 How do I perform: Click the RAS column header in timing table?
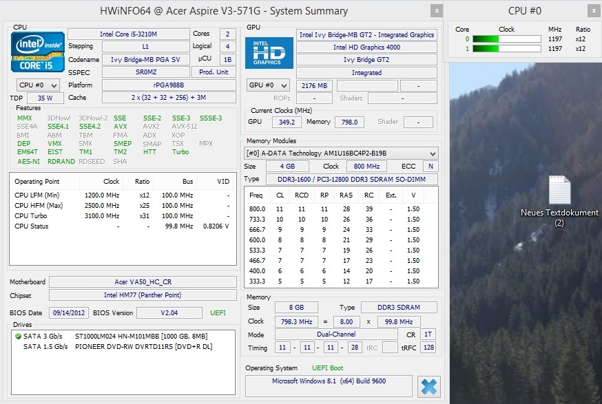[x=346, y=195]
